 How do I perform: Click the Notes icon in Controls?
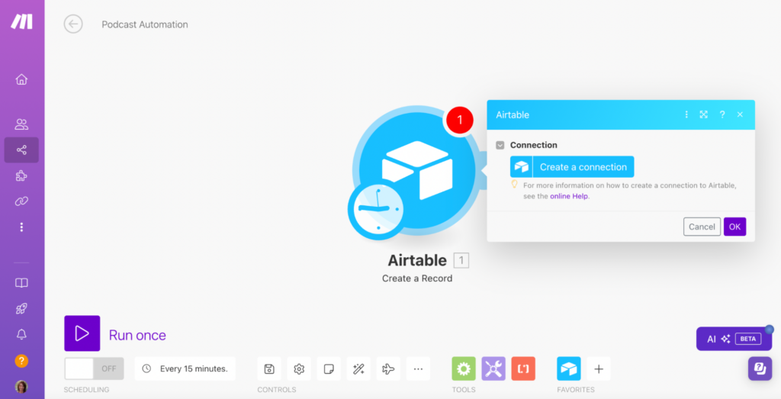(329, 369)
